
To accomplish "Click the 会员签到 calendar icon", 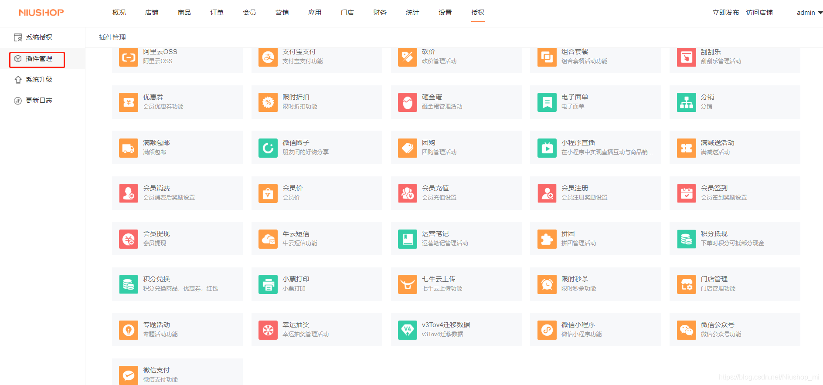I will pos(687,193).
